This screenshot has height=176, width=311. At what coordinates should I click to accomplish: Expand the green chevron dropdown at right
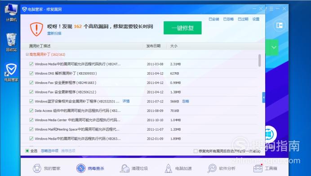click(x=274, y=48)
